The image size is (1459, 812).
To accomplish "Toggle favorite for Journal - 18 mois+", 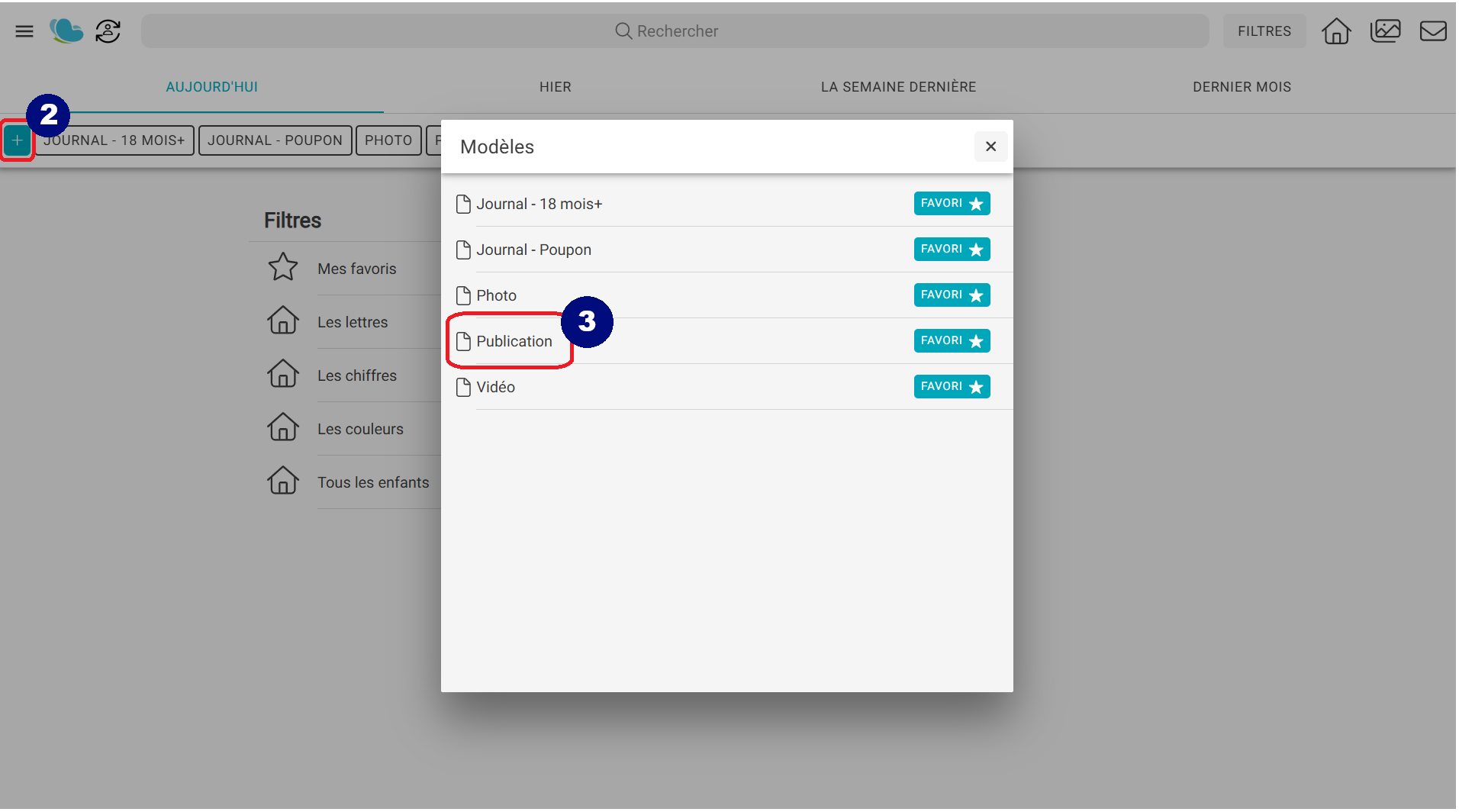I will click(952, 204).
